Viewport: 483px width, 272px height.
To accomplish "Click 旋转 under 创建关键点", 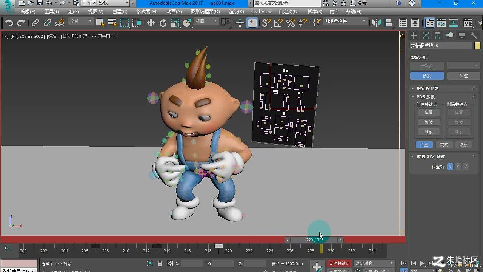I will pos(428,122).
